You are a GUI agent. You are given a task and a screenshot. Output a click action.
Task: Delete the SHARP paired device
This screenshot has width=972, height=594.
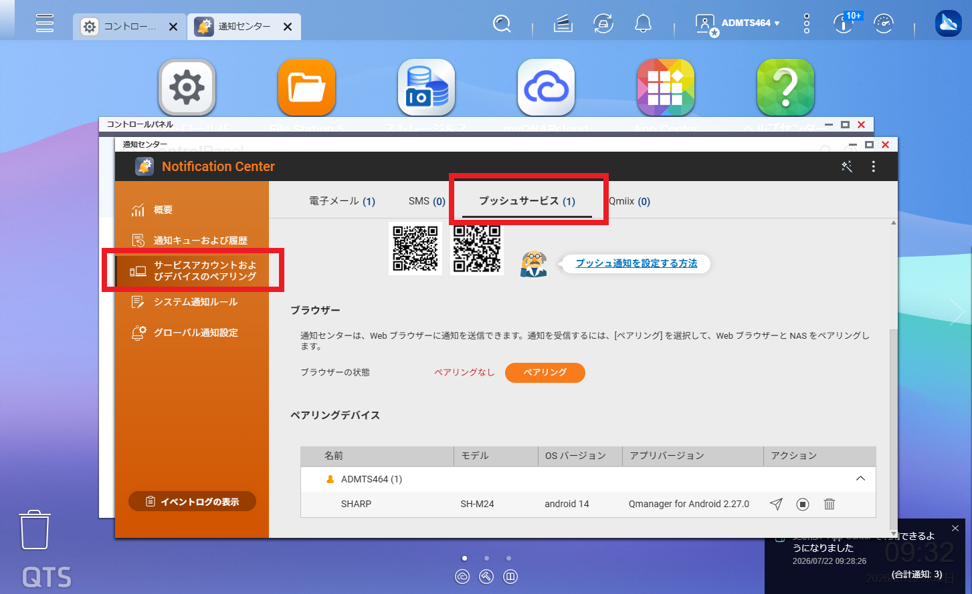[830, 504]
